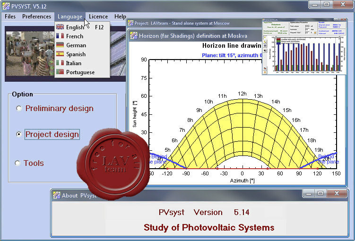Select the Preliminary design option
Viewport: 355px width, 241px height.
[x=19, y=108]
